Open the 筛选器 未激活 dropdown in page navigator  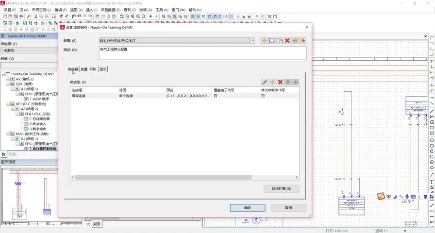(29, 50)
